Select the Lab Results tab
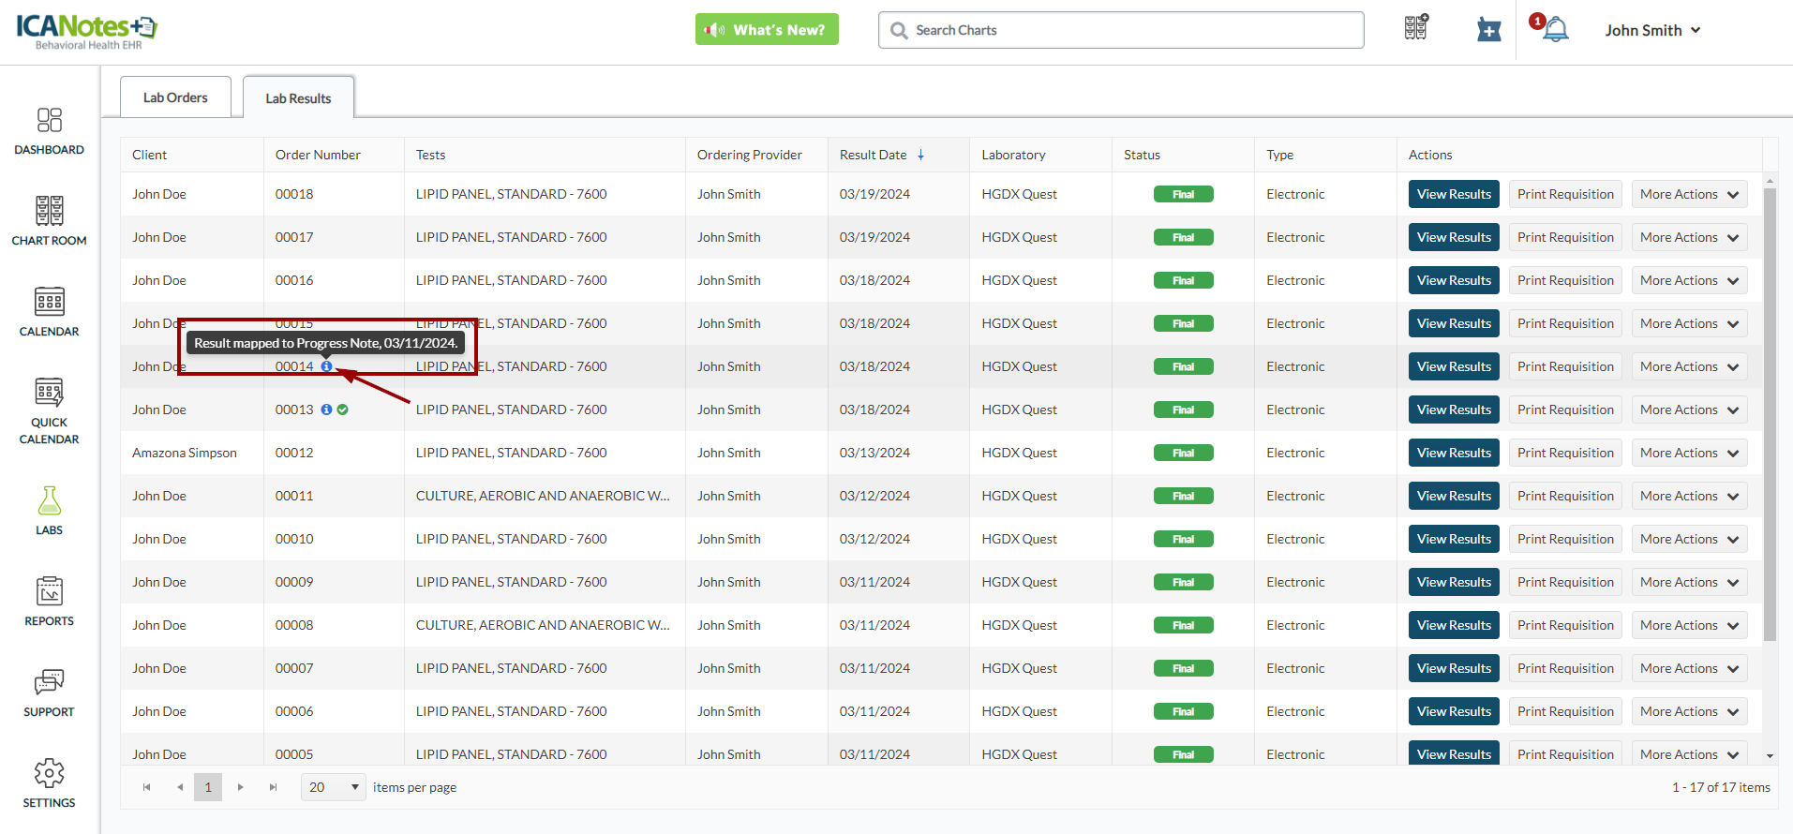 click(298, 98)
